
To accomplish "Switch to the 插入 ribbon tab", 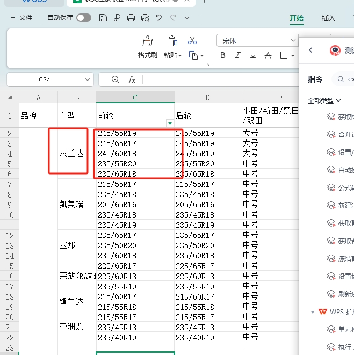I will pos(328,18).
